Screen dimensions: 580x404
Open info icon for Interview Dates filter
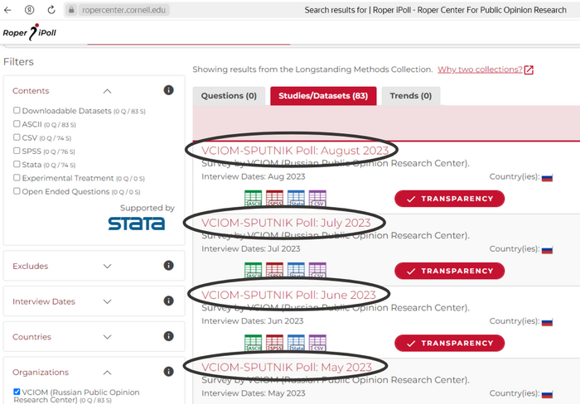(168, 301)
